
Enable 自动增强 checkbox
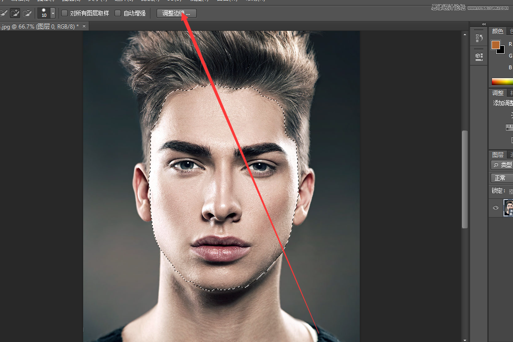pos(118,13)
